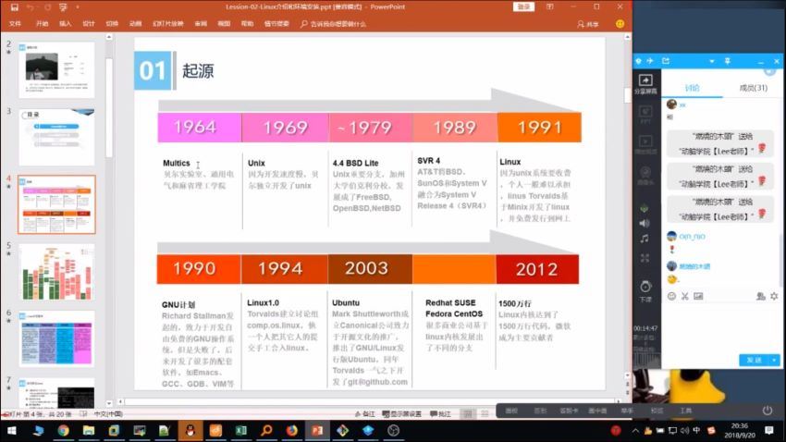Click the 显示器设置 status bar button
Image resolution: width=786 pixels, height=442 pixels.
(x=402, y=414)
